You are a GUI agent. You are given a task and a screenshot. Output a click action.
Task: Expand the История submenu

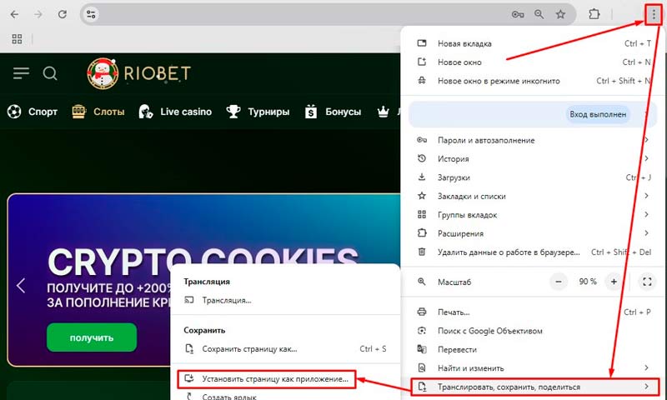click(534, 158)
